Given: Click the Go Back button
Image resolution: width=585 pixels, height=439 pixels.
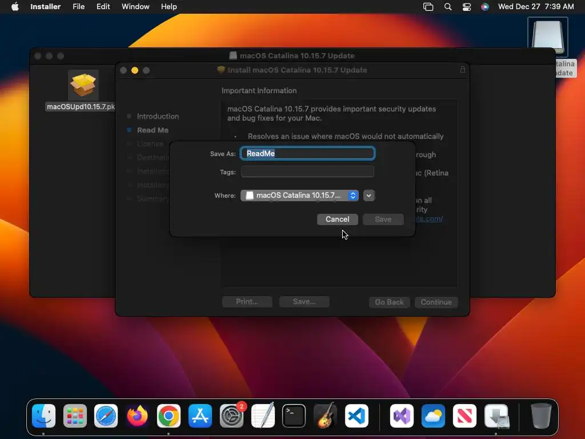Looking at the screenshot, I should 389,302.
